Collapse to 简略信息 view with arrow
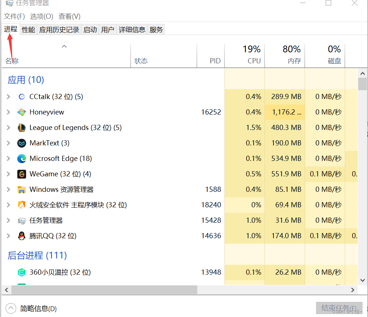 click(11, 309)
